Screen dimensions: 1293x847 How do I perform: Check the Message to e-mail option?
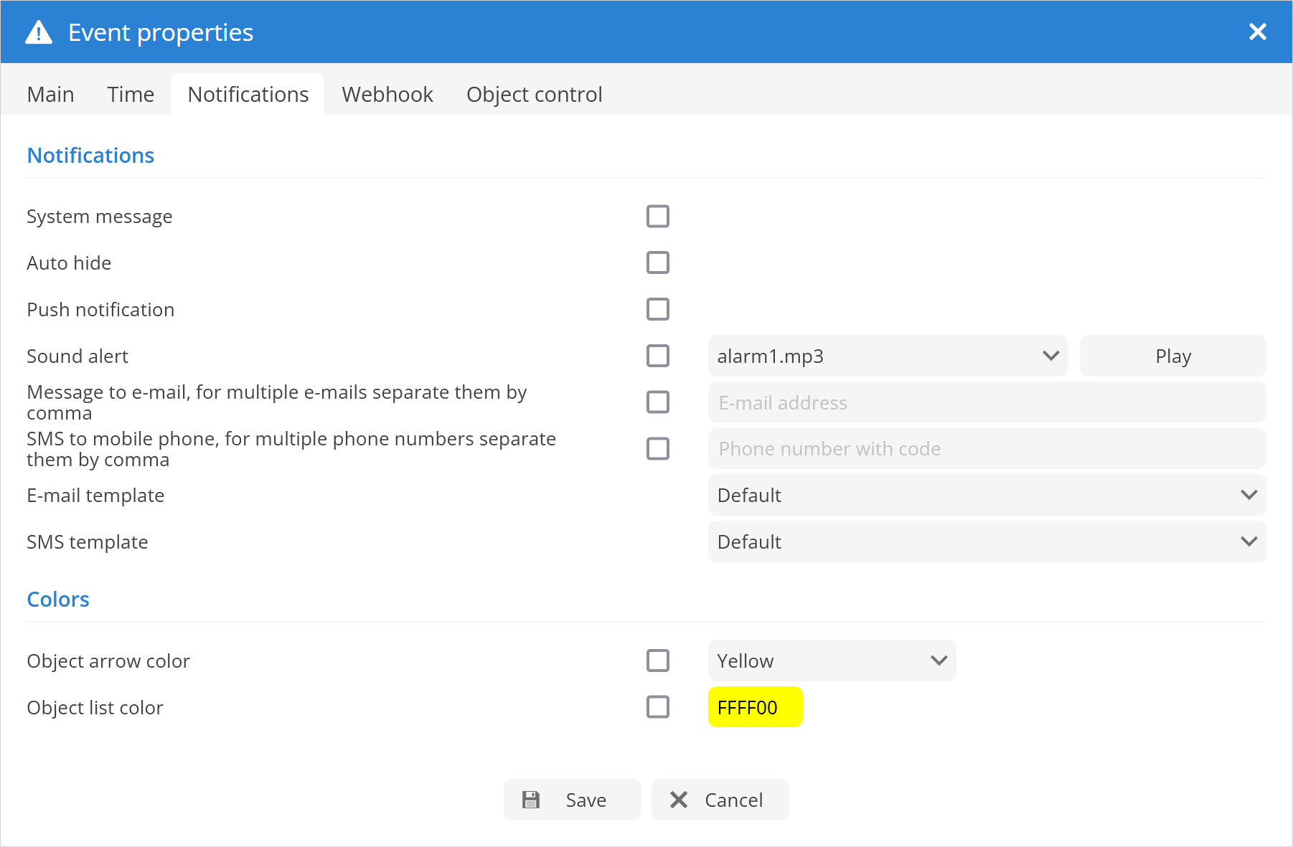[657, 402]
